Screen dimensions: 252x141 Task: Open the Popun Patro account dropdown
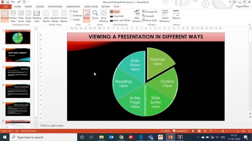[243, 6]
